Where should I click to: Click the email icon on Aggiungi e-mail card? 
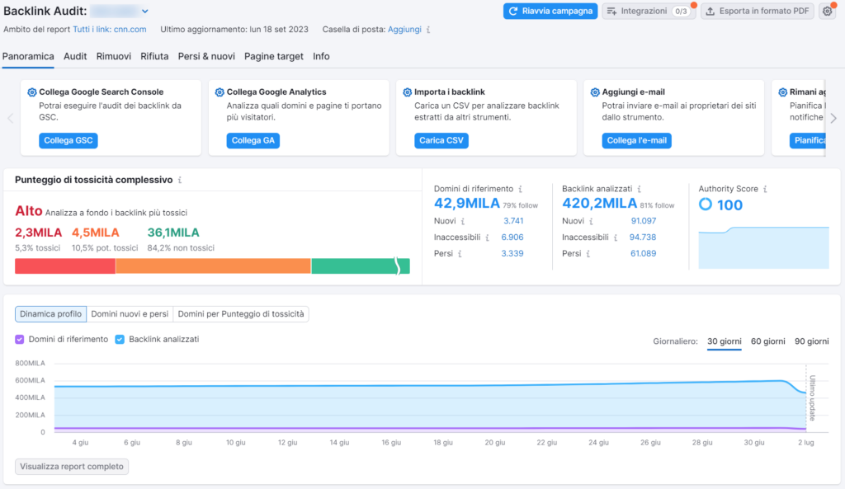pyautogui.click(x=595, y=92)
